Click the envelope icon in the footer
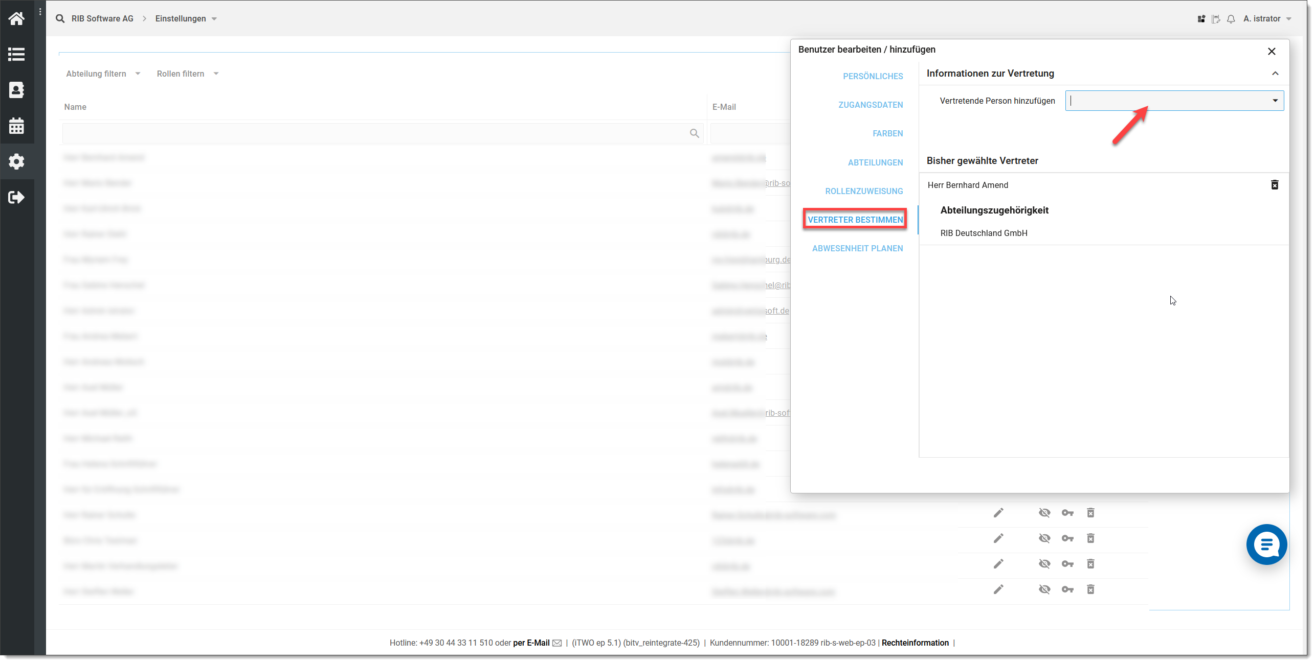The image size is (1315, 663). (557, 643)
